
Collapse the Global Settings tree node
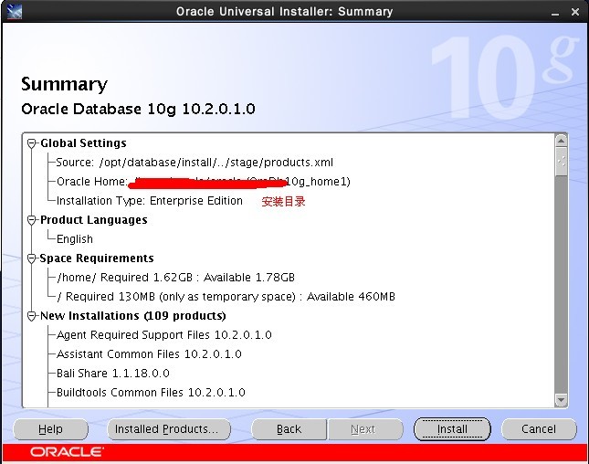coord(32,143)
